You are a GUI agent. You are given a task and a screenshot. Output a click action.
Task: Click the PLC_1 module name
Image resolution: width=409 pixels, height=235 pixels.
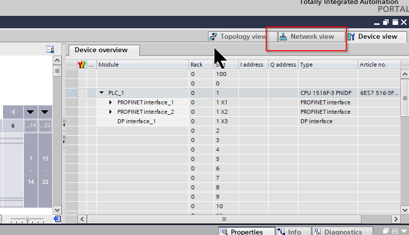coord(116,93)
